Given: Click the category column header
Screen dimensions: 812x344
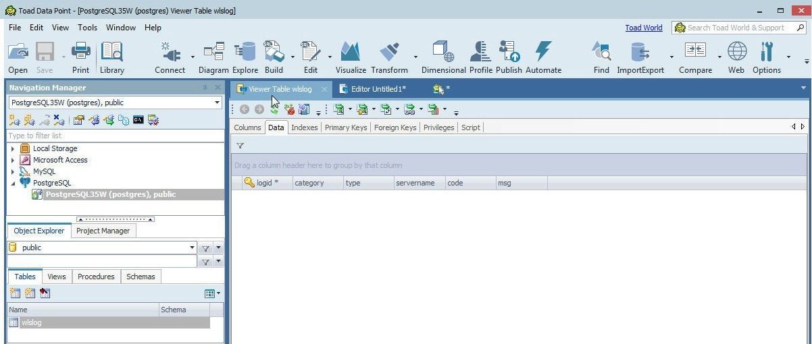Looking at the screenshot, I should pyautogui.click(x=317, y=183).
